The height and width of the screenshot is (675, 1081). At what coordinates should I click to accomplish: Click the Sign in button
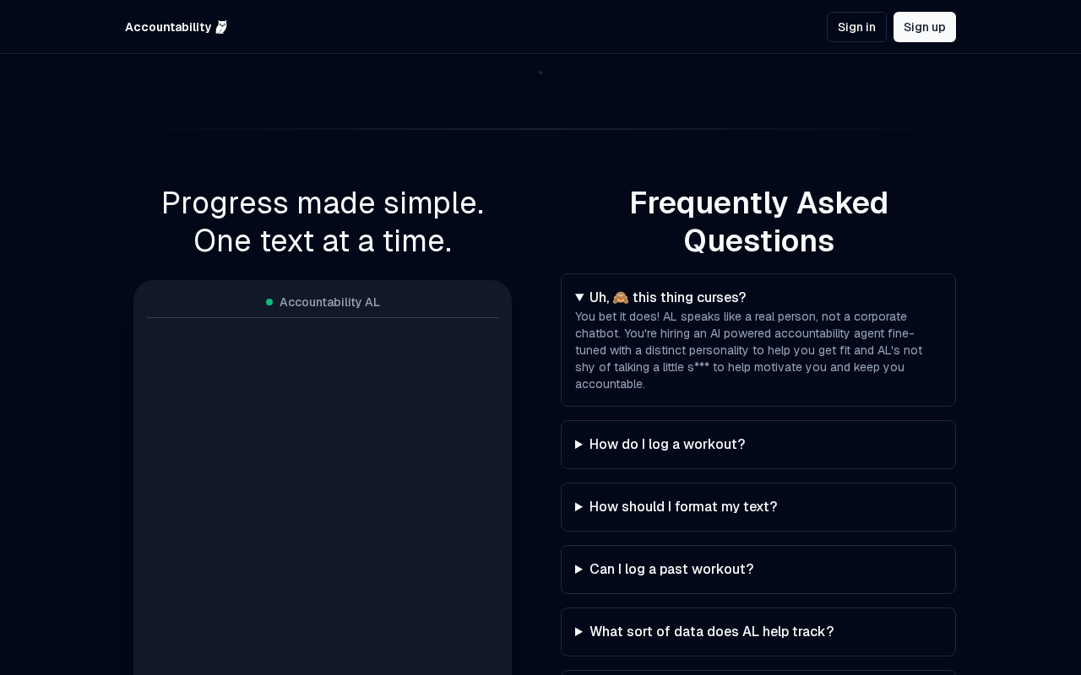pyautogui.click(x=856, y=27)
